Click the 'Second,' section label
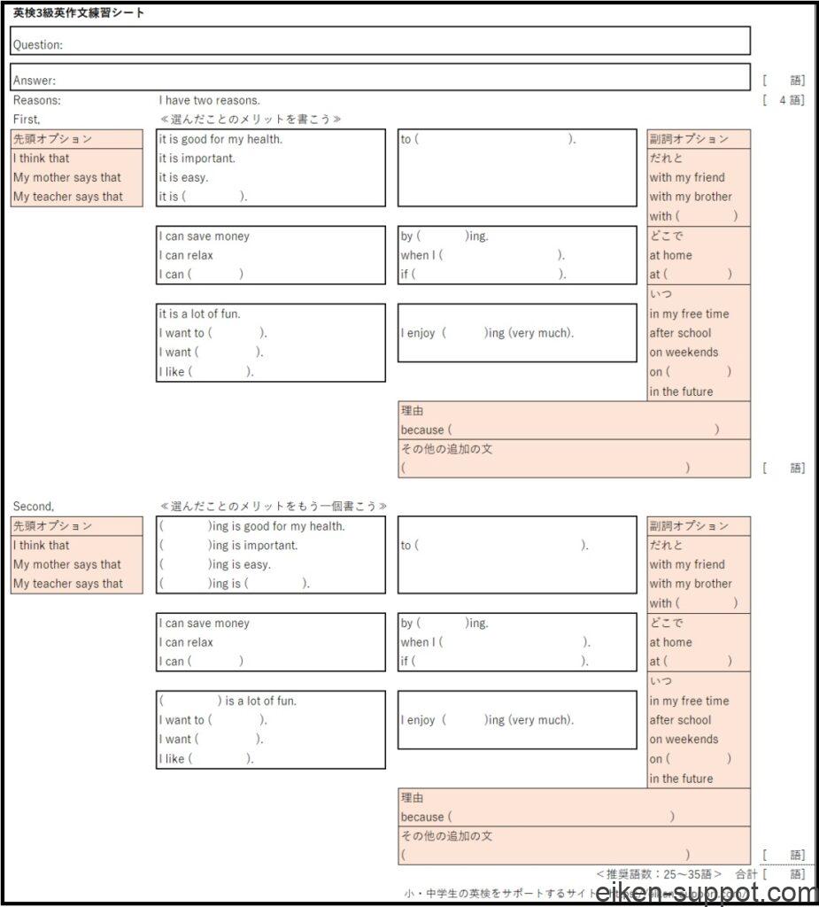Viewport: 819px width, 907px height. (34, 507)
